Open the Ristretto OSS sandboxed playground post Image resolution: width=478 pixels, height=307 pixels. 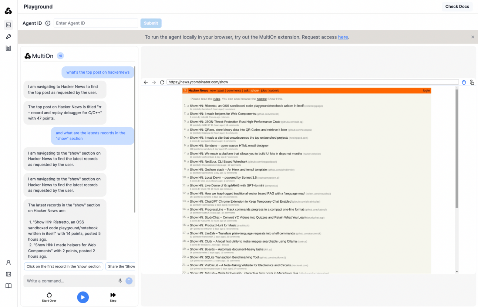[x=246, y=106]
